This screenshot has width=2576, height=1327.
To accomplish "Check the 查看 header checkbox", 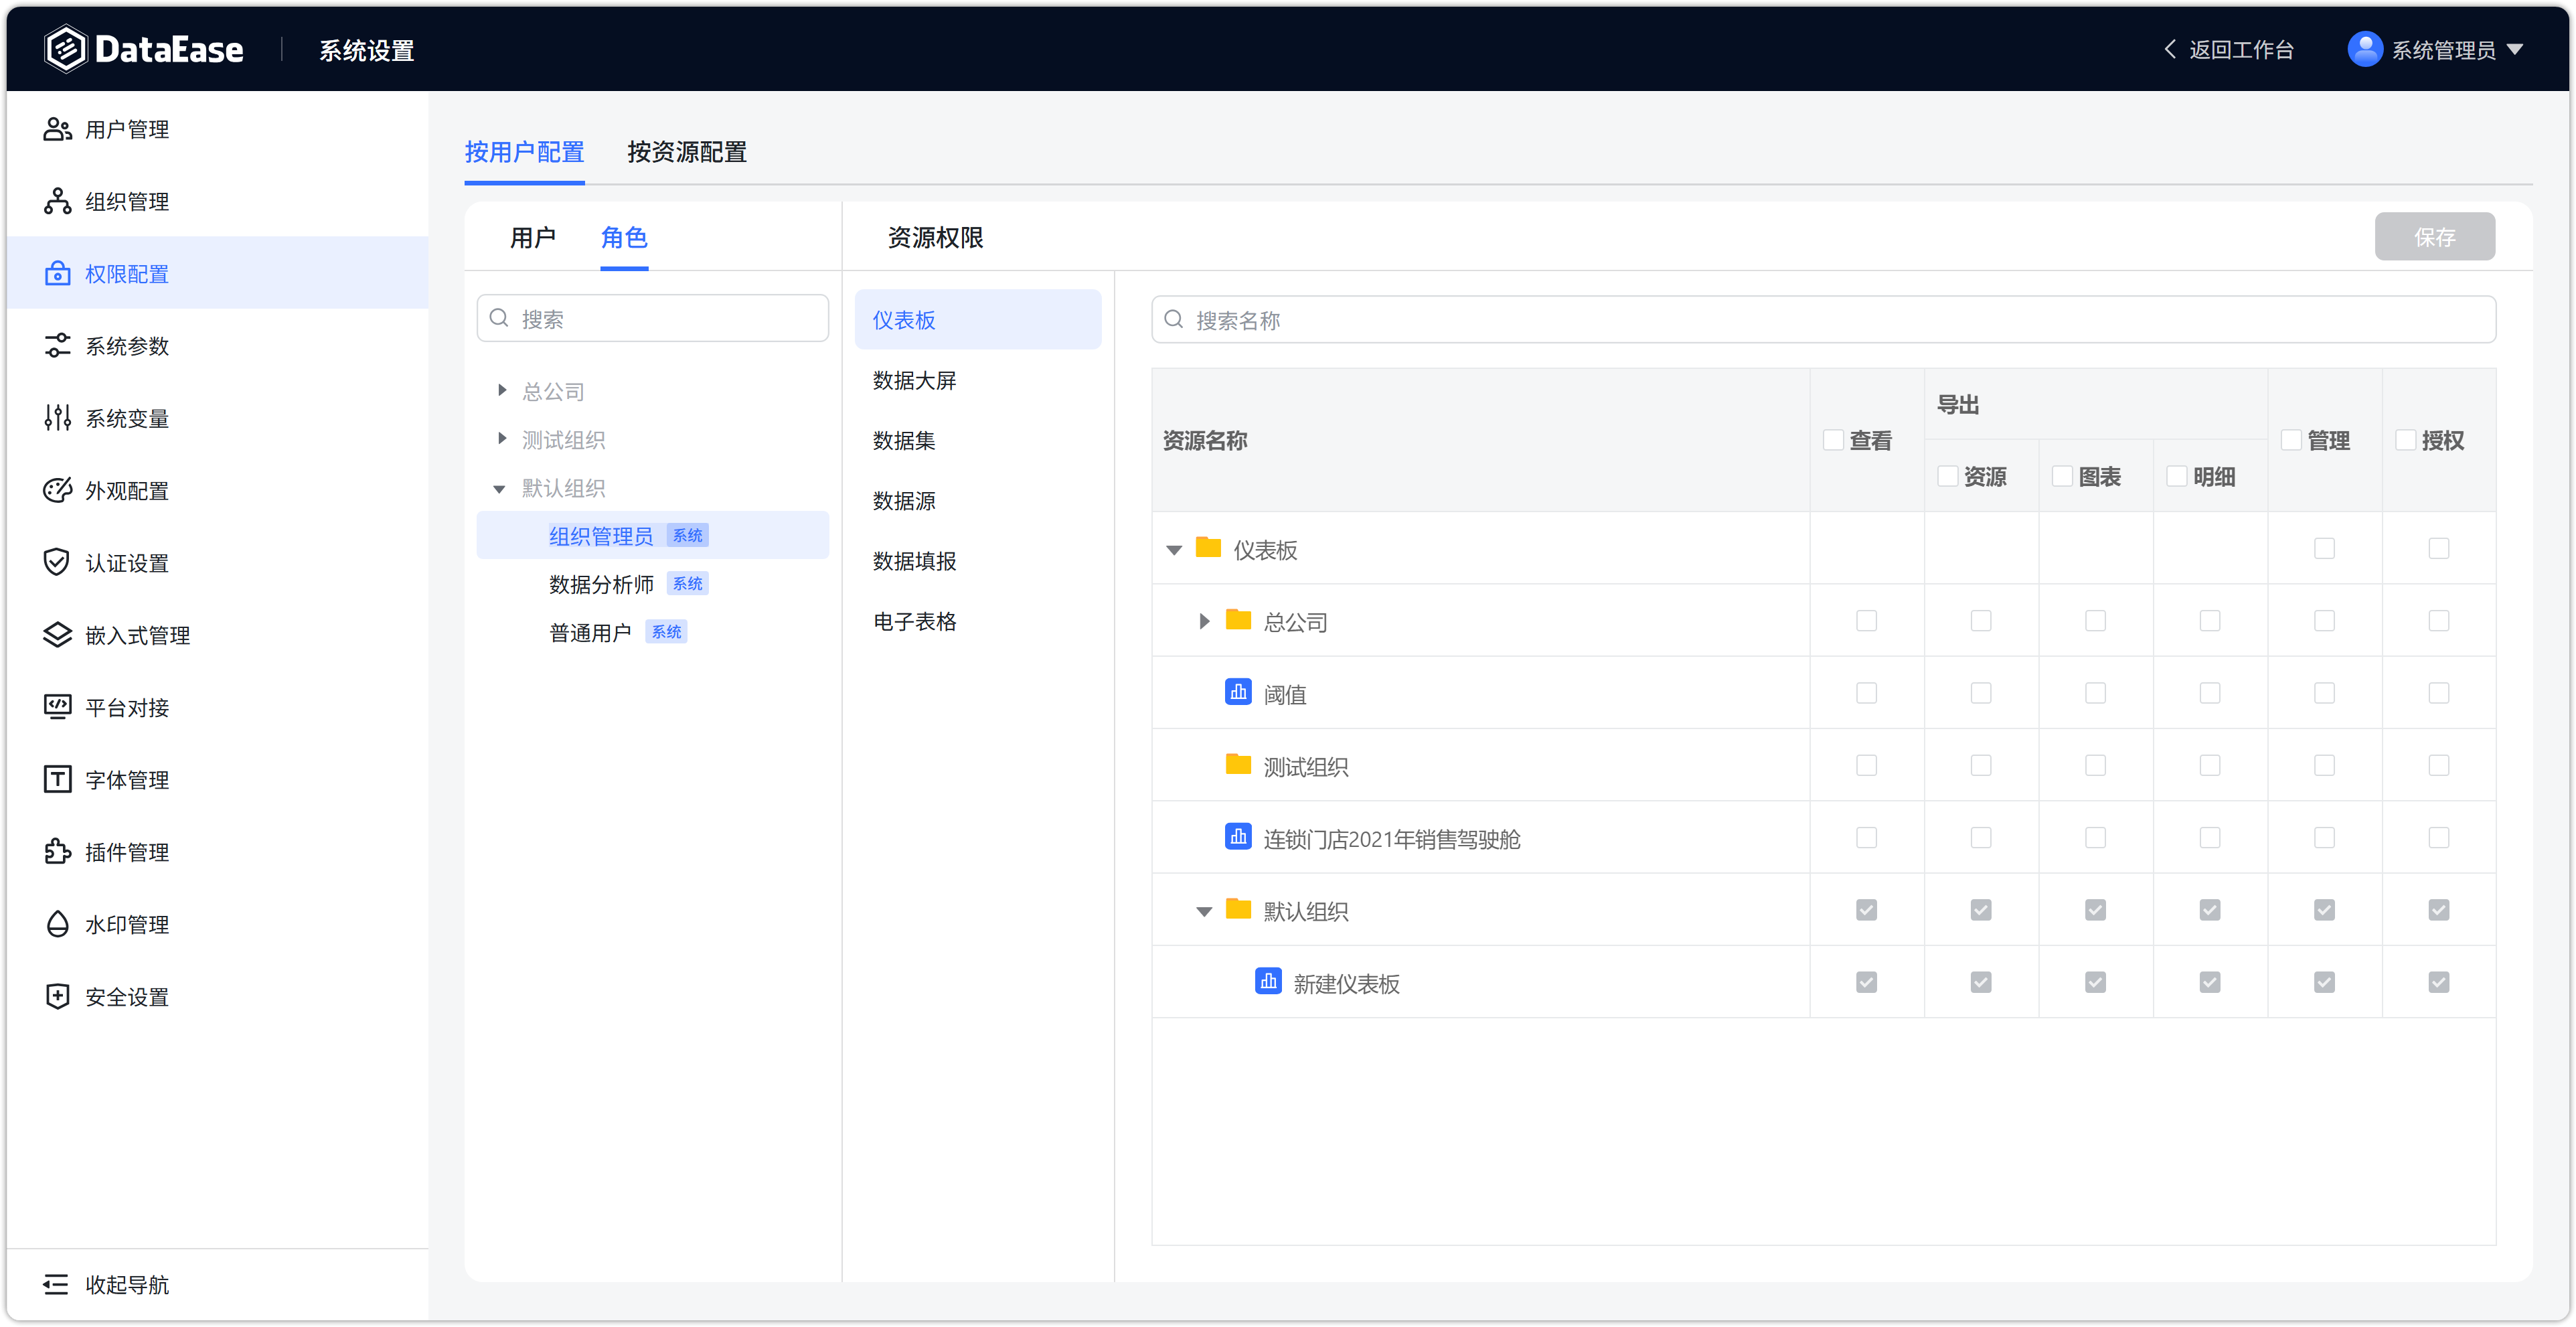I will pyautogui.click(x=1833, y=440).
